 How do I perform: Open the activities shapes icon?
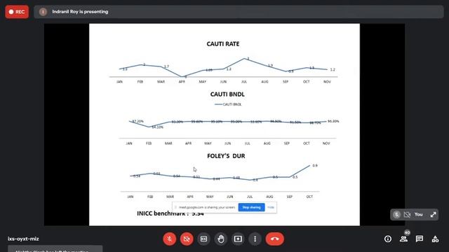pyautogui.click(x=435, y=239)
